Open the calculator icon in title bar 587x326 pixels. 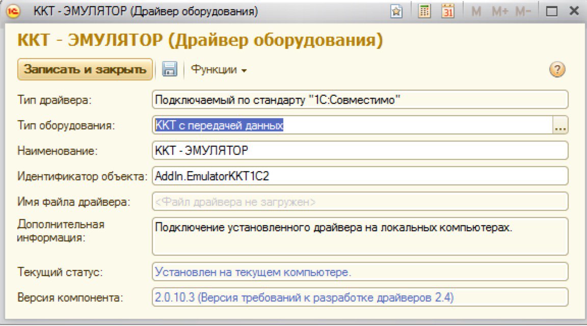pos(424,12)
